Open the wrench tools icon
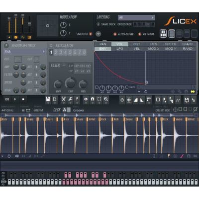Viewport: 199px width, 199px height. [70, 99]
